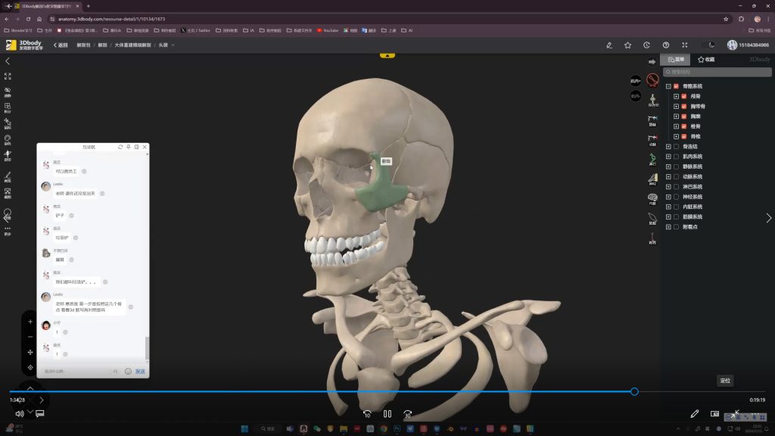Enable the 肌肉系统 checkbox

(x=676, y=157)
